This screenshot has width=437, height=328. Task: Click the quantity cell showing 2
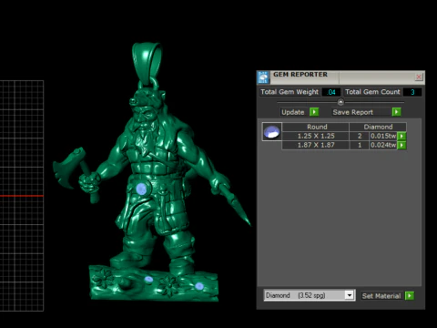pyautogui.click(x=360, y=136)
